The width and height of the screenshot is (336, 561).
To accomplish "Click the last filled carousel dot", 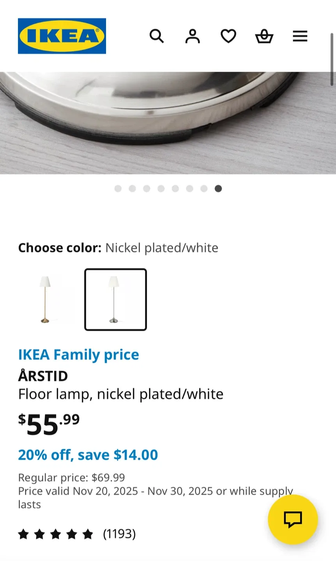I will coord(218,189).
